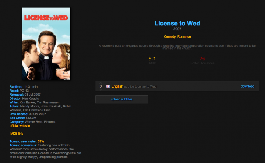
Task: Click the UK flag icon
Action: pos(108,86)
